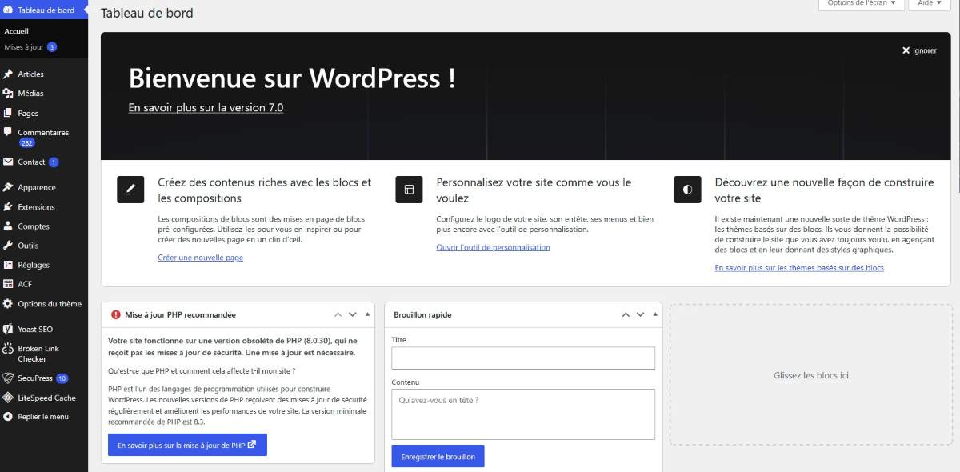Screen dimensions: 960x472
Task: Click the Broken Link Checker icon
Action: click(x=8, y=349)
